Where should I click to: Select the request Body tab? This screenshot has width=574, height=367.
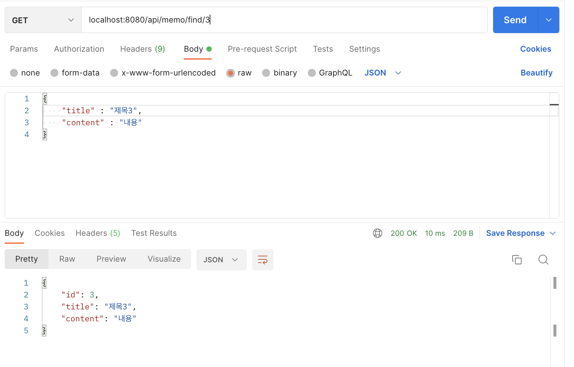point(198,49)
